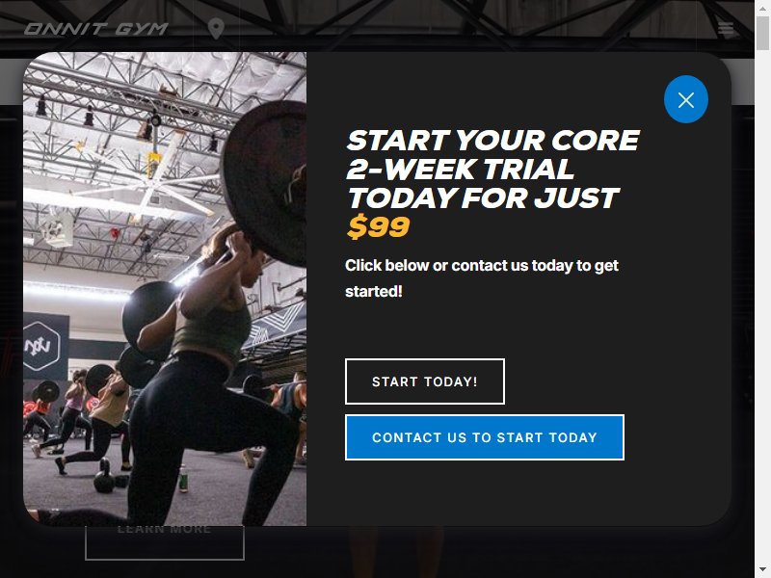Open the hamburger navigation menu
This screenshot has width=771, height=578.
(x=726, y=28)
